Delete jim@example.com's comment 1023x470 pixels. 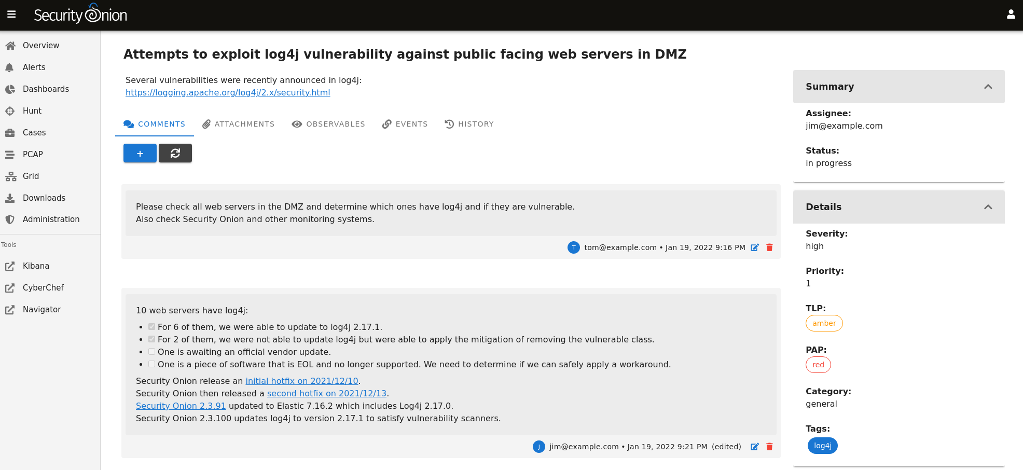coord(769,447)
